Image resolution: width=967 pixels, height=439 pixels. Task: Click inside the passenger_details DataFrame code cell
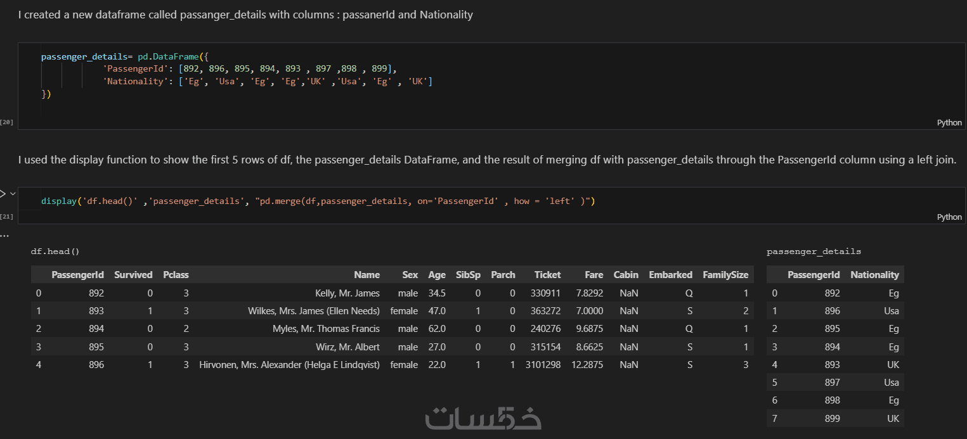tap(444, 95)
